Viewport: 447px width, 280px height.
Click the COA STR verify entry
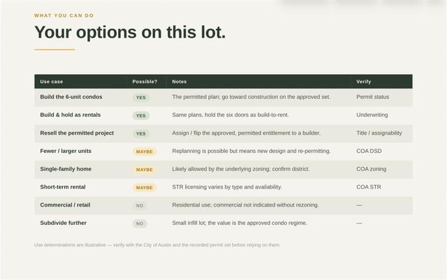tap(369, 186)
